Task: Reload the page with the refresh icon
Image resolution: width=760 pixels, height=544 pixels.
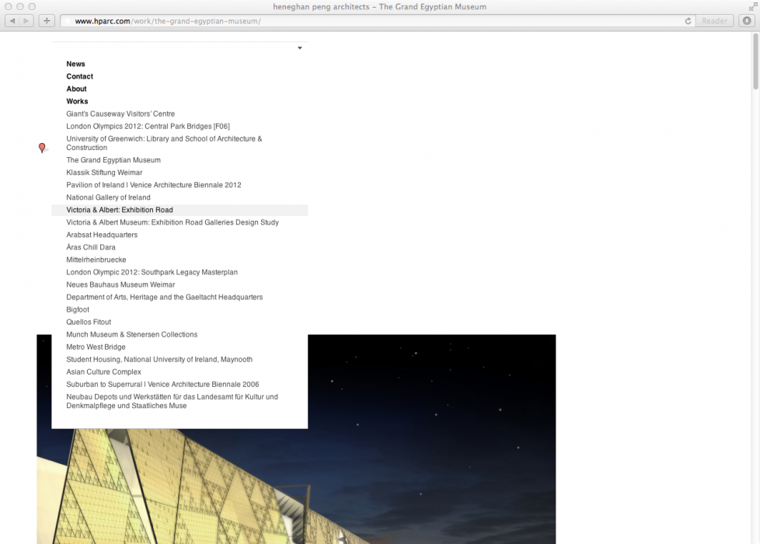Action: 688,21
